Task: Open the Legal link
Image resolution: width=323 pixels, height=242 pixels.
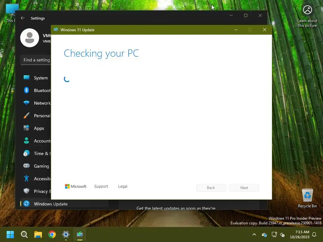Action: tap(123, 186)
